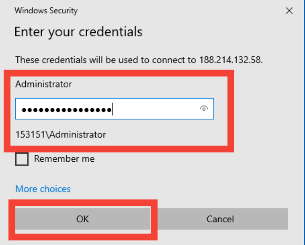Click the Windows Security title text
Screen dimensions: 305x245
coord(46,11)
